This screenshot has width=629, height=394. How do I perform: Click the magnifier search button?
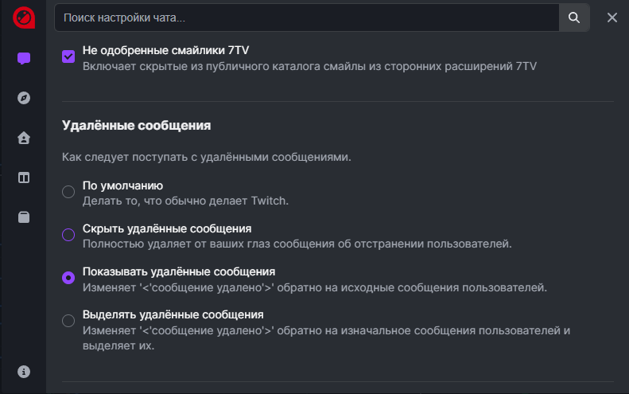[x=574, y=18]
